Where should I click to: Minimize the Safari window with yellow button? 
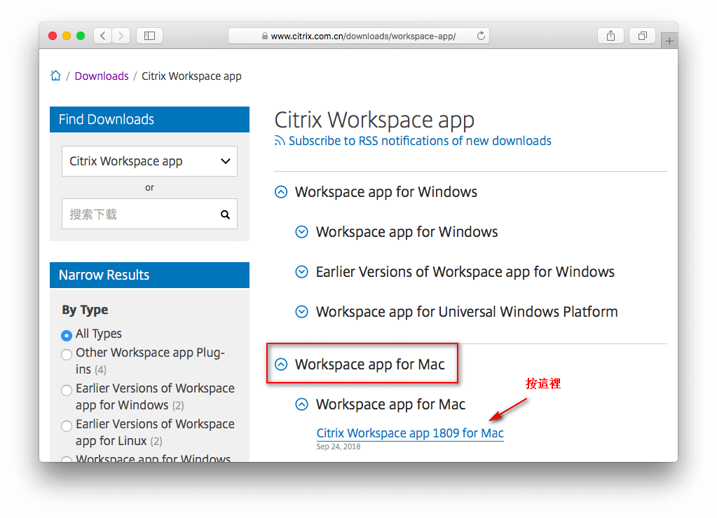(67, 36)
